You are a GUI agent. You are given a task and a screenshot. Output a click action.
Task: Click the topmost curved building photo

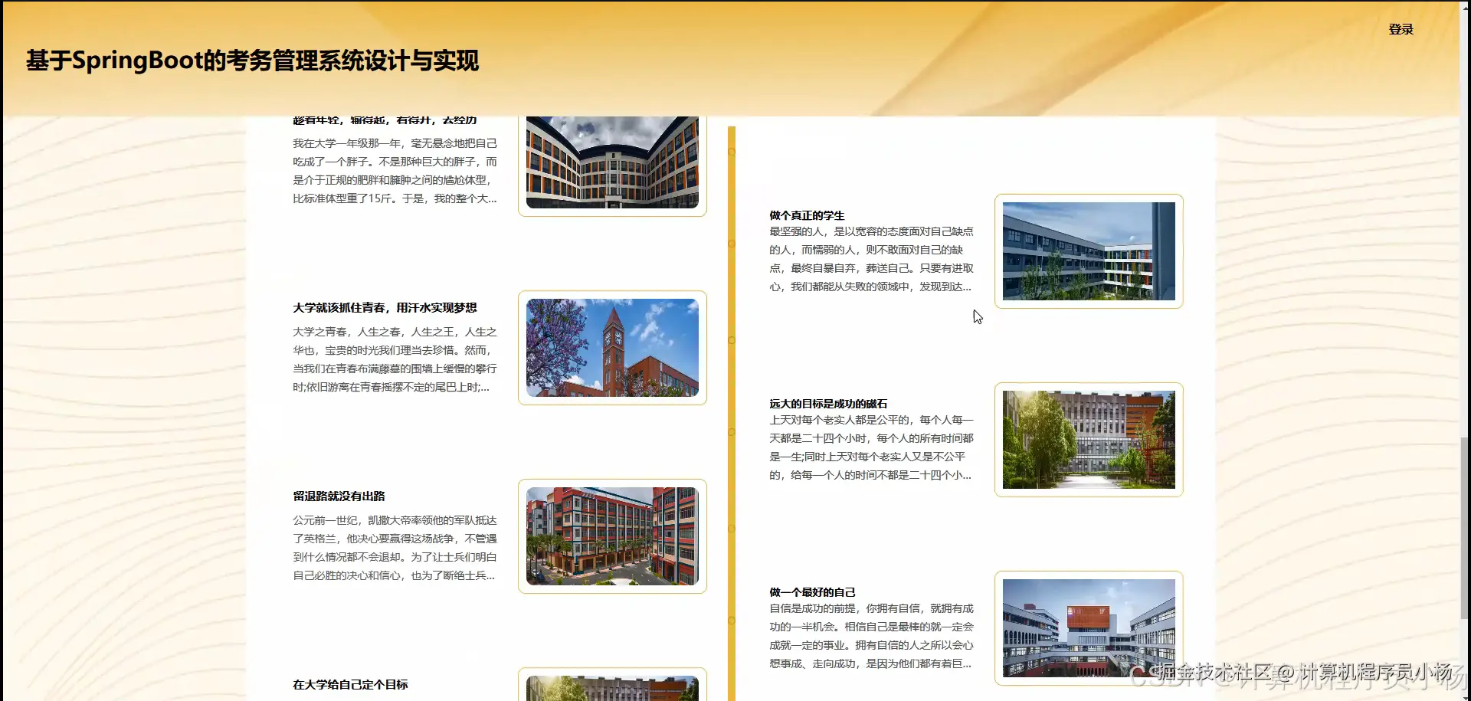611,162
